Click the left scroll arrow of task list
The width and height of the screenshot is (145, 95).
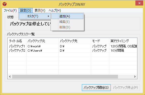[10, 76]
